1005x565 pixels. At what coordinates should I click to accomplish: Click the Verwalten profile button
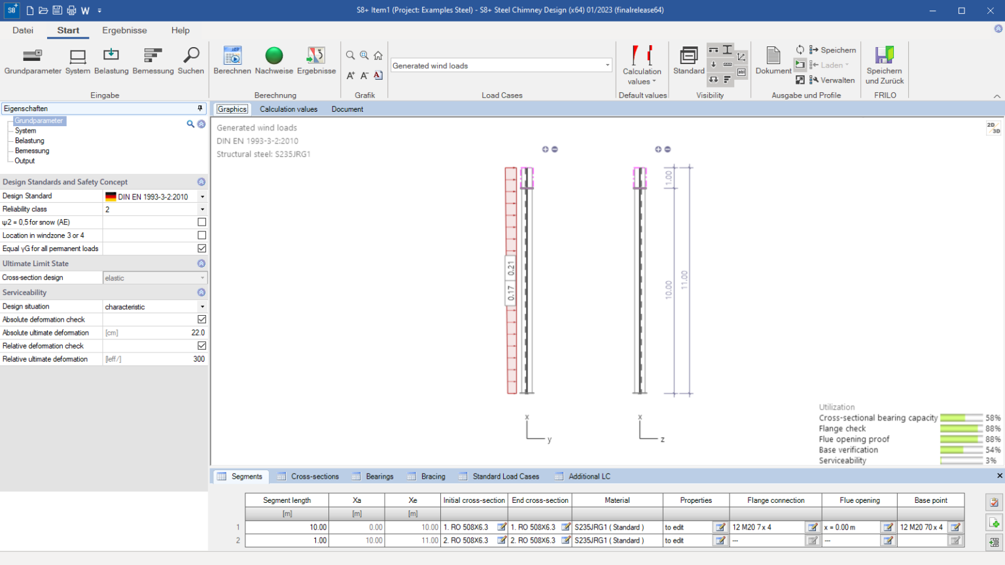(x=832, y=80)
